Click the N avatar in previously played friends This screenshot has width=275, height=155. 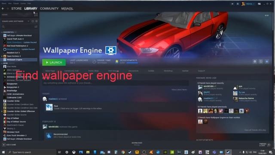pyautogui.click(x=241, y=111)
